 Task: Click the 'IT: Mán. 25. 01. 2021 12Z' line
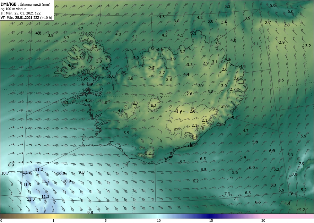point(21,13)
